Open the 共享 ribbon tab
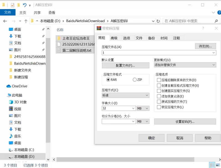 [x=37, y=12]
